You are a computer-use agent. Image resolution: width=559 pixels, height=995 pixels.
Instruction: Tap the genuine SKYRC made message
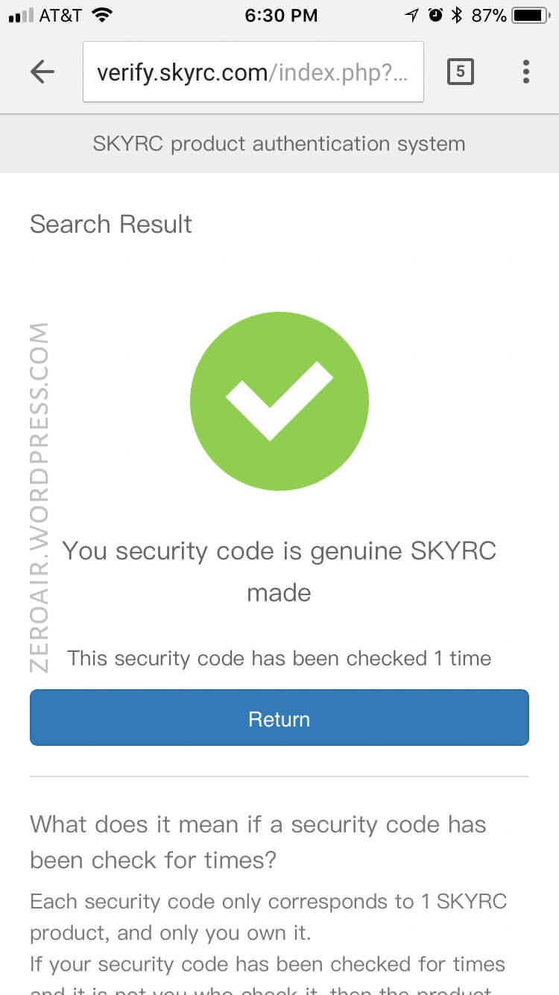pos(279,571)
